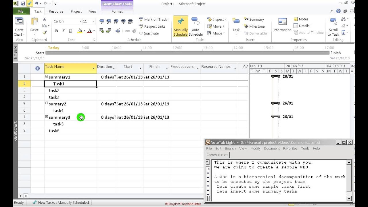Click New Tasks : Manually Scheduled status

click(61, 202)
